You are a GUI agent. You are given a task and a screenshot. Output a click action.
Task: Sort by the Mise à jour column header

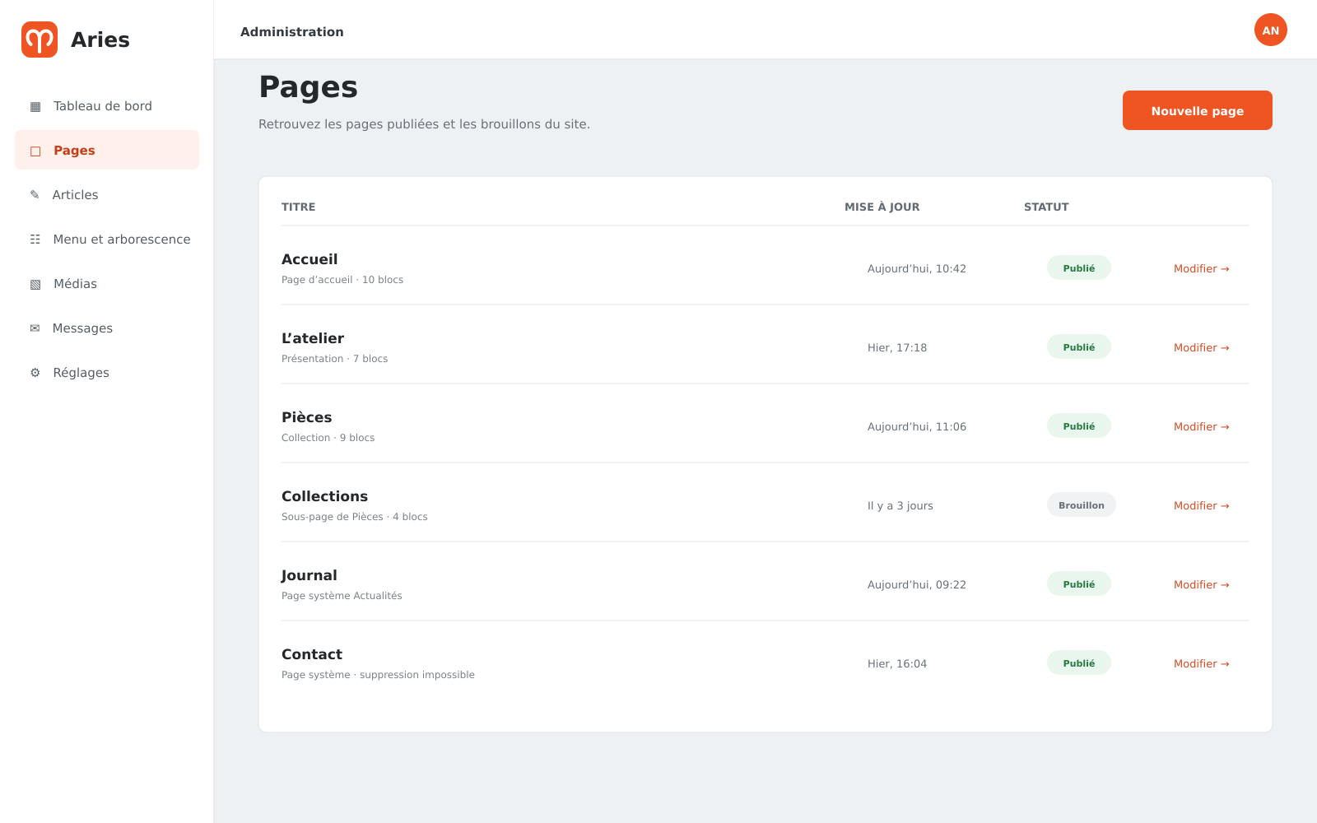click(882, 207)
